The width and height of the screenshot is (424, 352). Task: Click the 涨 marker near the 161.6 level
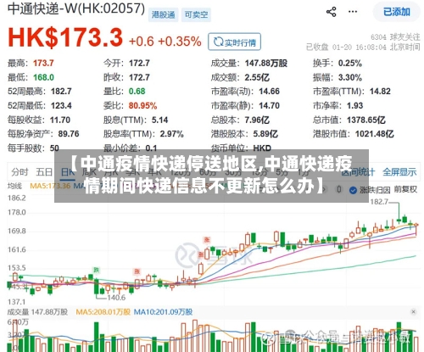pos(201,254)
